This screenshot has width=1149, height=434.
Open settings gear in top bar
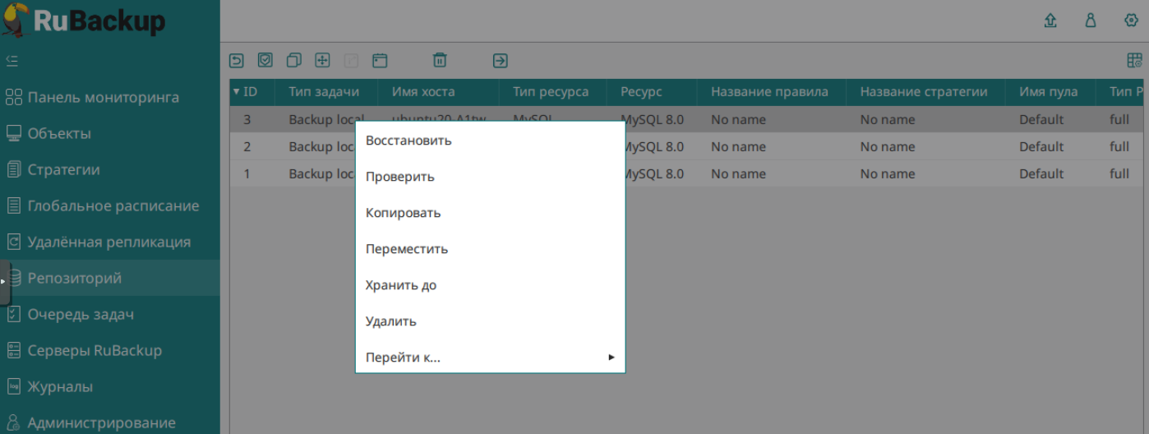(1132, 21)
